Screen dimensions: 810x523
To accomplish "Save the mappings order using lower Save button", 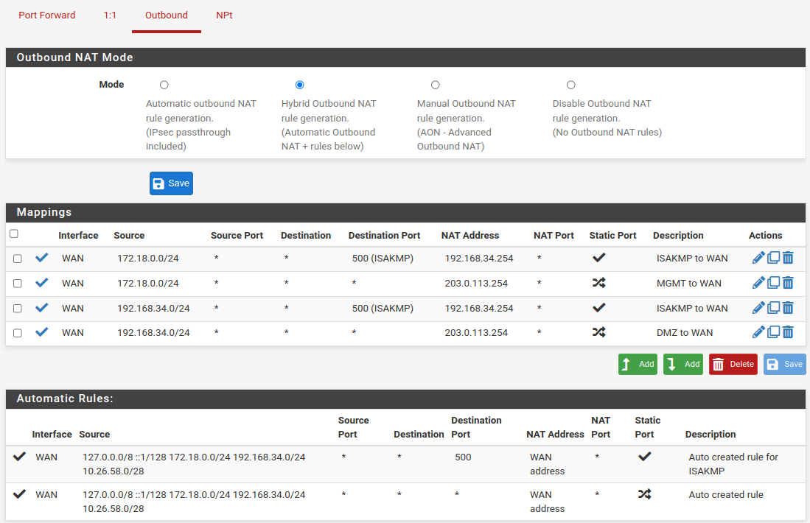I will point(785,364).
